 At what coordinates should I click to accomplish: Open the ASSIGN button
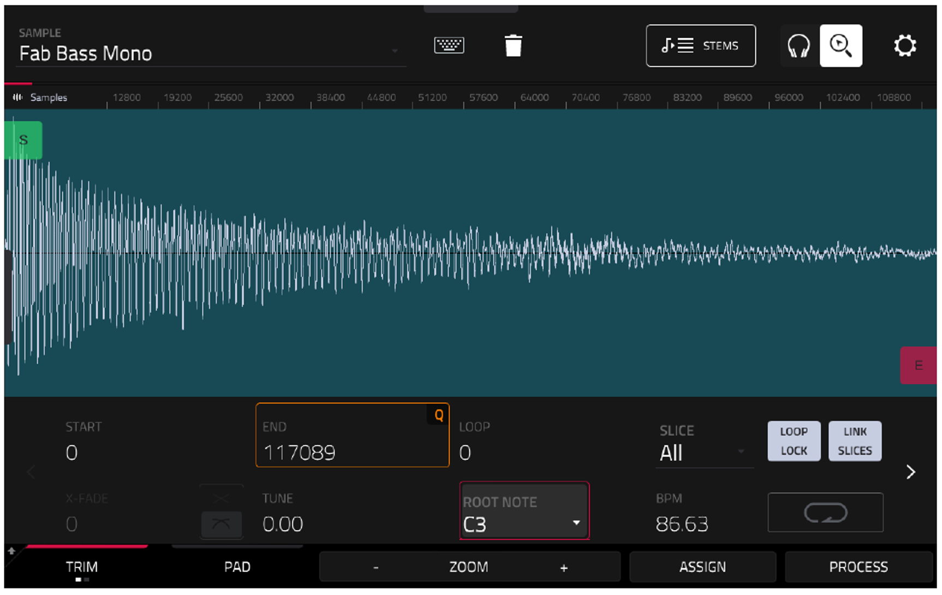point(702,567)
